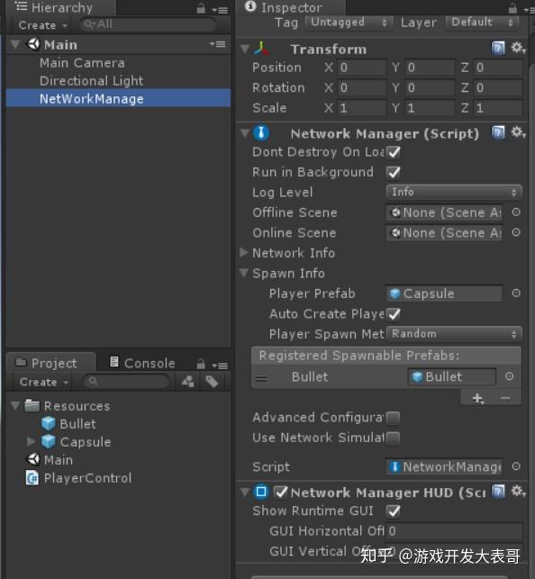Image resolution: width=535 pixels, height=579 pixels.
Task: Select the Capsule prefab asset
Action: pyautogui.click(x=76, y=442)
